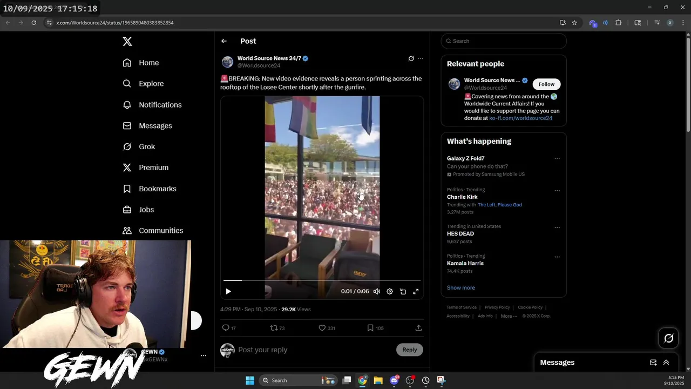Open Messages in the sidebar nav
The image size is (691, 389).
pos(147,126)
